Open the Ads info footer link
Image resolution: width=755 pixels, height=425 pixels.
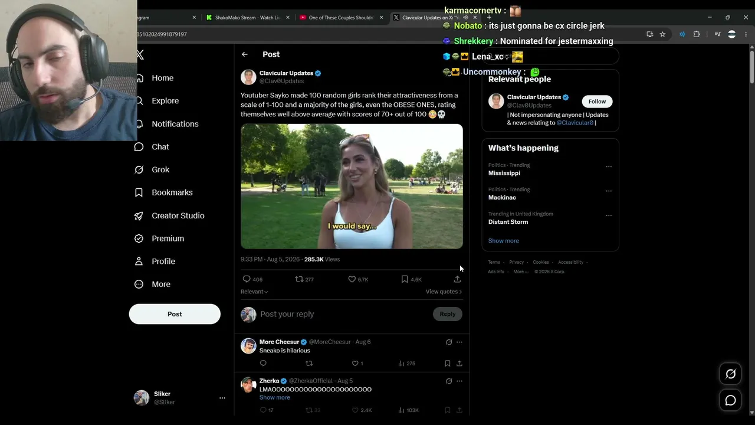tap(496, 272)
